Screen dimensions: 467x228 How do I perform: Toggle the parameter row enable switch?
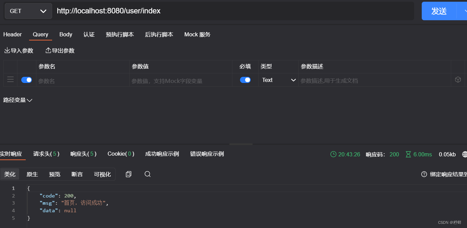click(26, 80)
